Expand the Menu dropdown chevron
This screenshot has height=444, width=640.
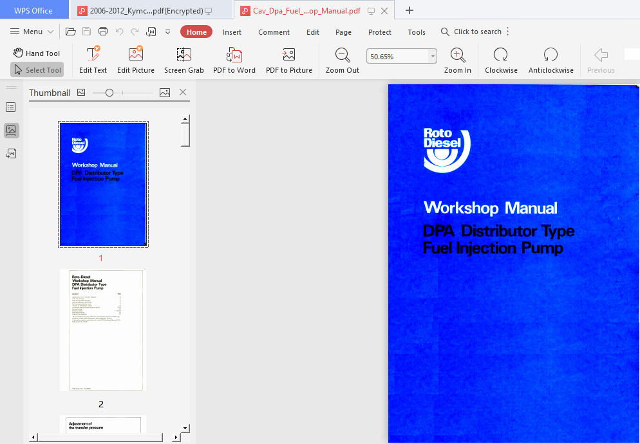tap(50, 32)
